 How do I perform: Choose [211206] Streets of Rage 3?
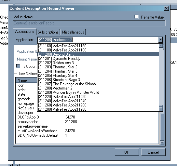98,80
